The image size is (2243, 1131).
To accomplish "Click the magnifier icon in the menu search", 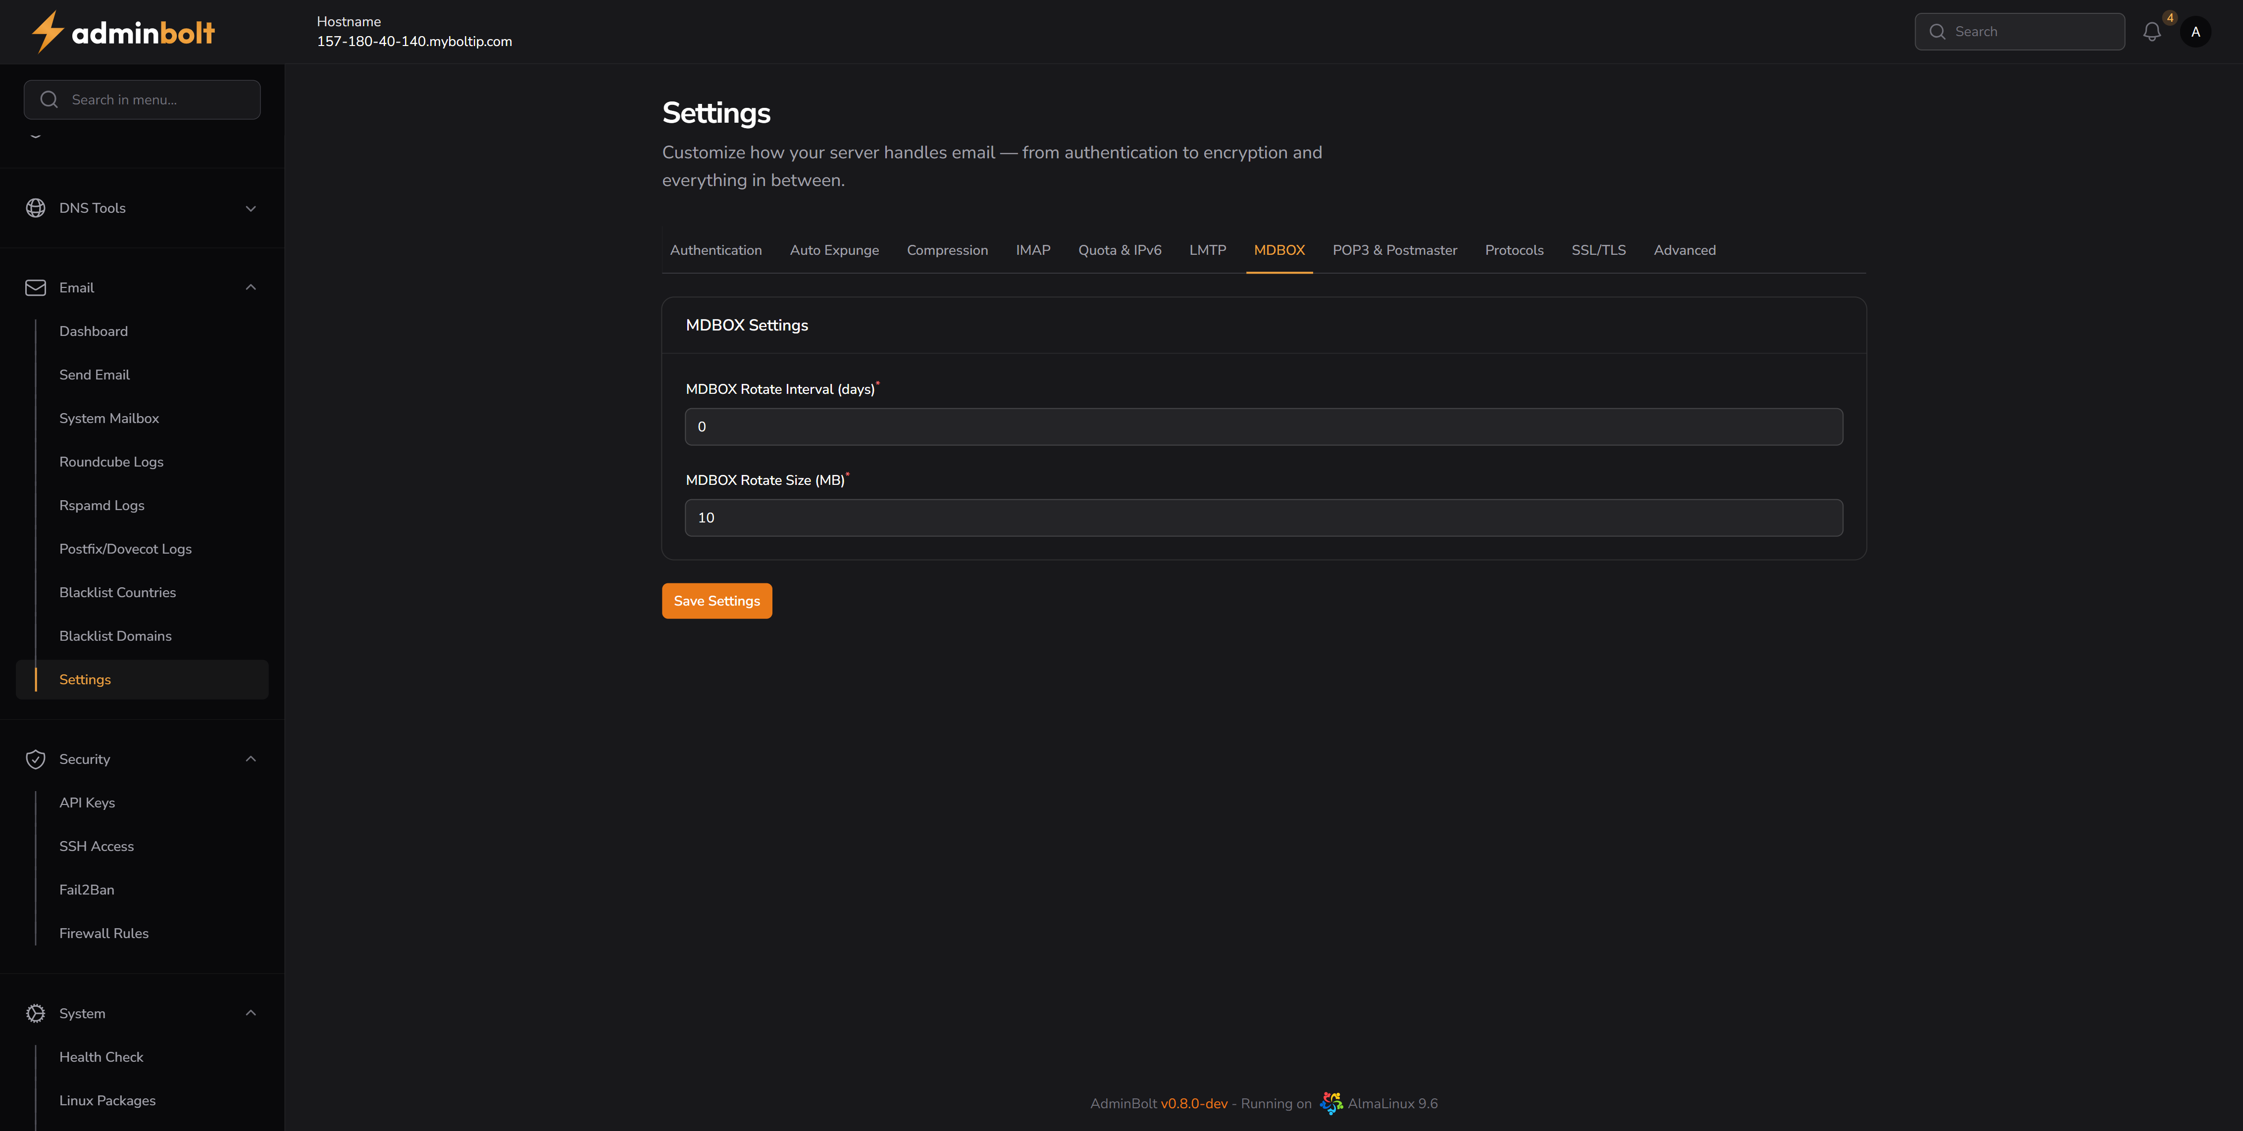I will point(50,99).
